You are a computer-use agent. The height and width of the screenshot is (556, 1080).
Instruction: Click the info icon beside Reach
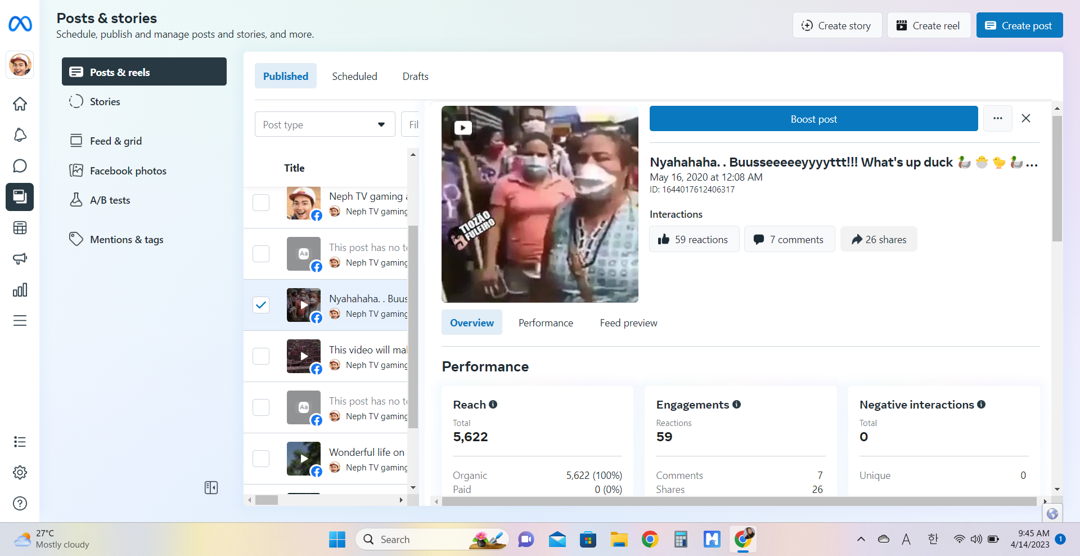[493, 405]
